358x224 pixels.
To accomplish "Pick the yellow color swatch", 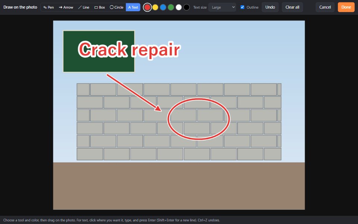I will coord(155,7).
